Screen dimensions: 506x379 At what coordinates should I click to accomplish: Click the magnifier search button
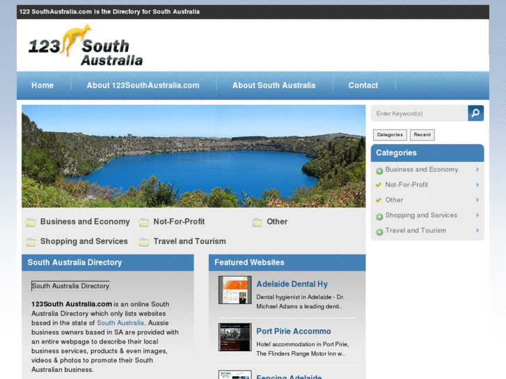475,113
